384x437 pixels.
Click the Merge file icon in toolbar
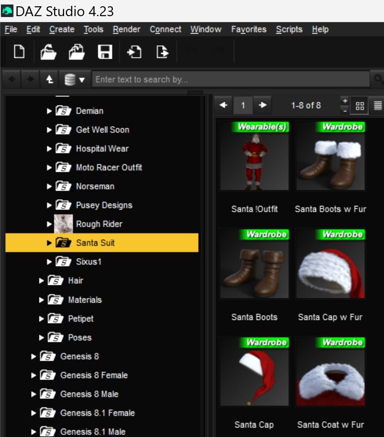coord(77,52)
